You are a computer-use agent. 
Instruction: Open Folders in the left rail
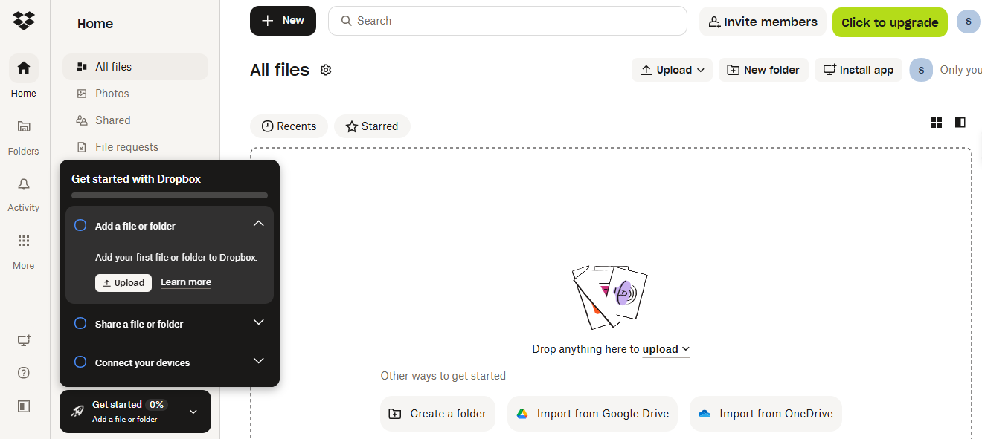(x=24, y=127)
